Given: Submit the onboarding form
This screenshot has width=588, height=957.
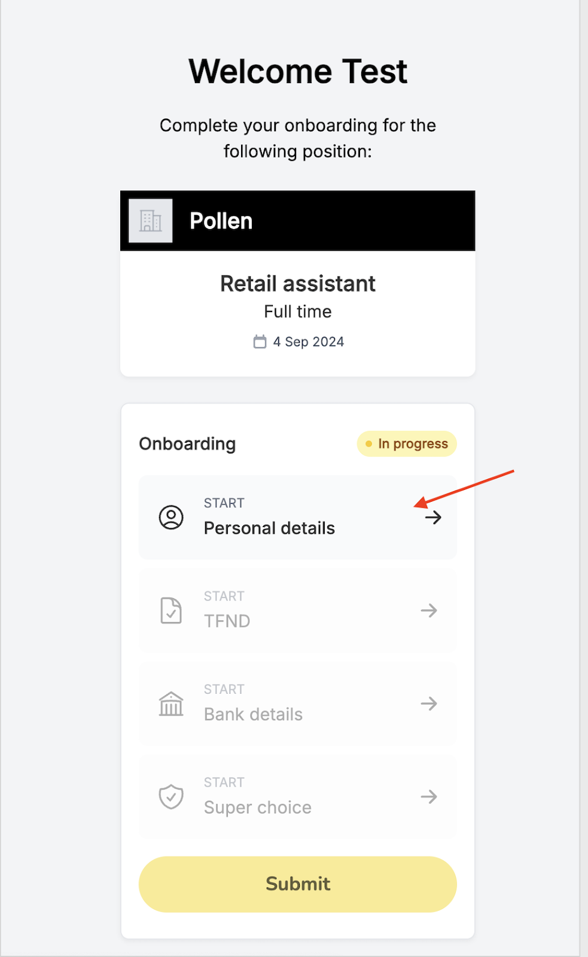Looking at the screenshot, I should (298, 884).
